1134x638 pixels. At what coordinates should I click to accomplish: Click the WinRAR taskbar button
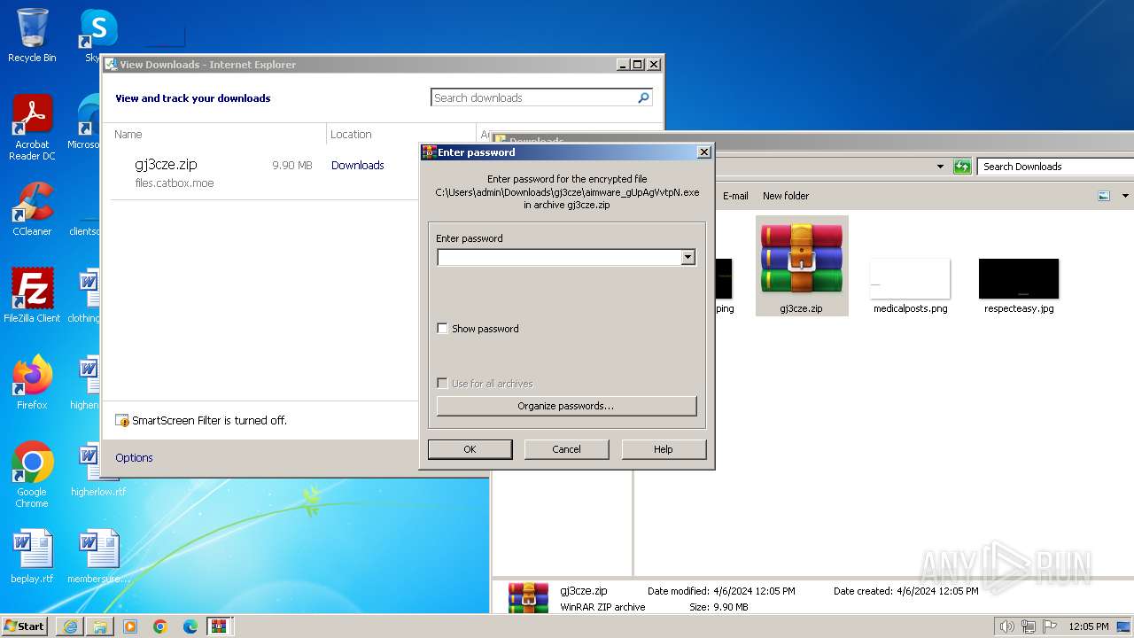tap(220, 626)
